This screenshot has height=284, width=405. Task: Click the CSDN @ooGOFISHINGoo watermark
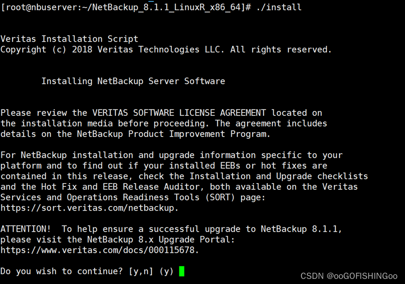pyautogui.click(x=349, y=276)
